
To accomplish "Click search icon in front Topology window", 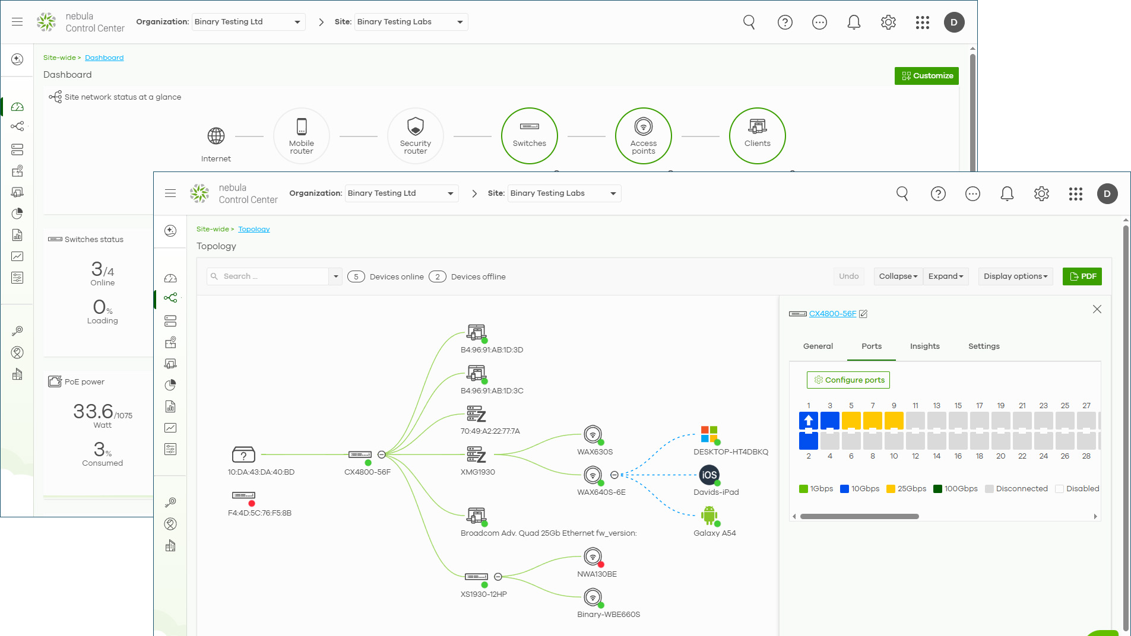I will [902, 193].
